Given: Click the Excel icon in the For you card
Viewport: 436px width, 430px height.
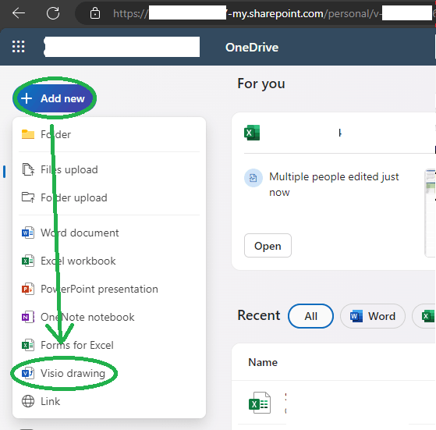Looking at the screenshot, I should (252, 133).
